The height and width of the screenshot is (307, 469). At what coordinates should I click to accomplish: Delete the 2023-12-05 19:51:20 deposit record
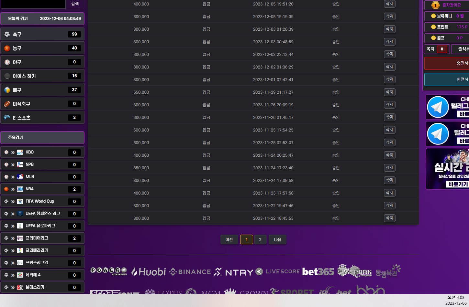point(389,4)
